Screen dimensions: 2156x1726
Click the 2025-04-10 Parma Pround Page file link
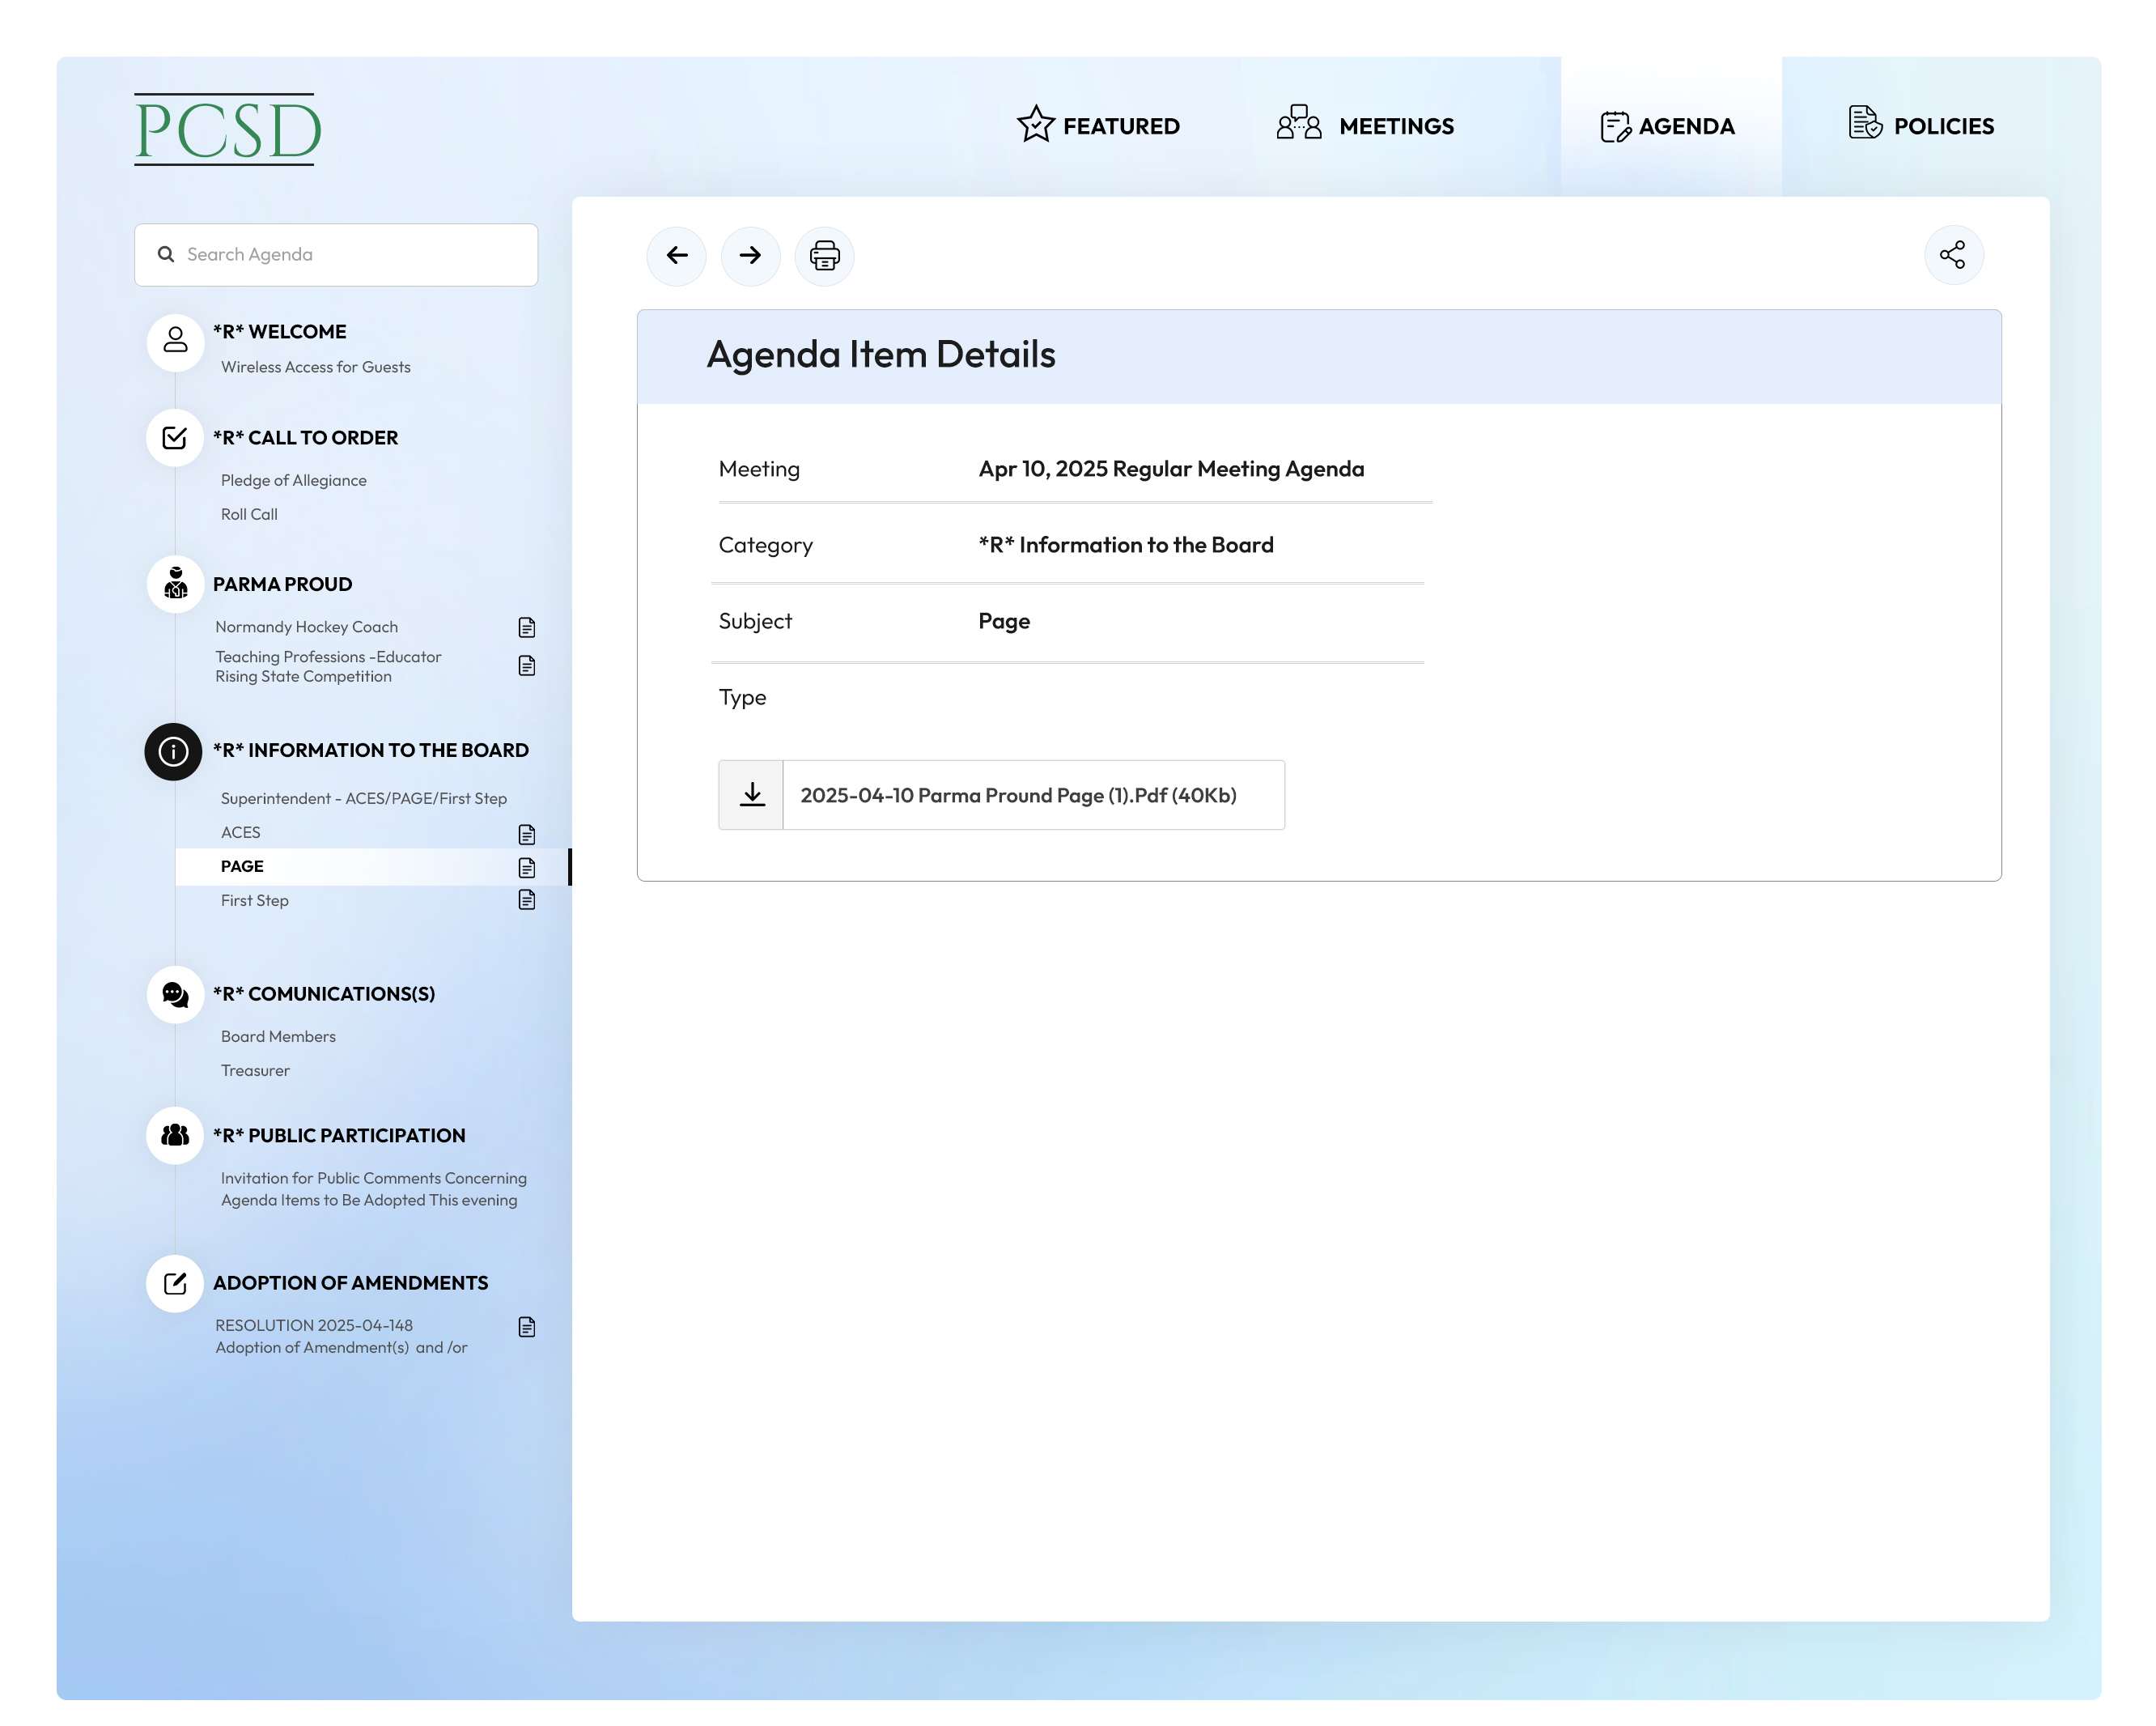[1017, 794]
